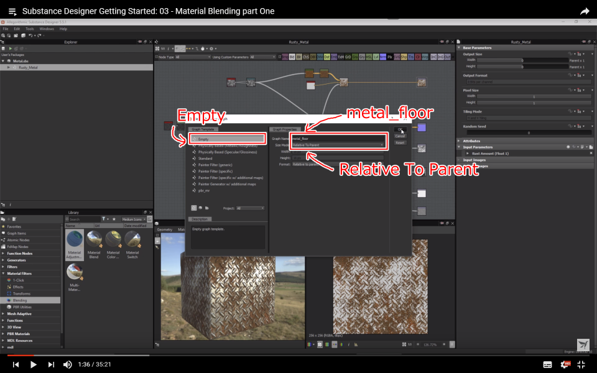Choose Painter Generator w/ additional maps
Screen dimensions: 597x373
[x=227, y=184]
